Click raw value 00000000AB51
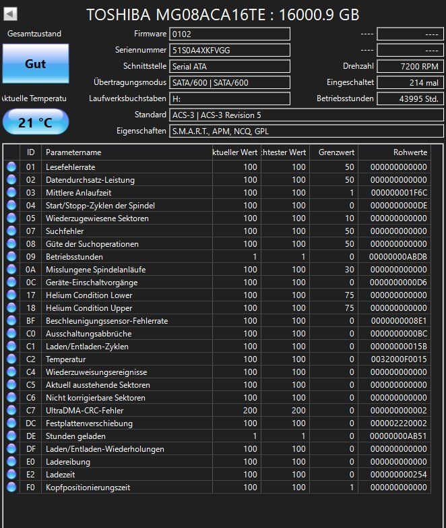Screen dimensions: 446x528 pos(398,436)
